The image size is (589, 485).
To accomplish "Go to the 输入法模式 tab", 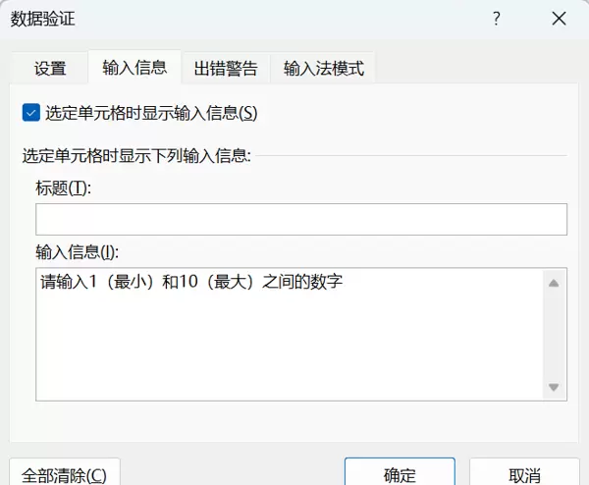I will point(323,69).
